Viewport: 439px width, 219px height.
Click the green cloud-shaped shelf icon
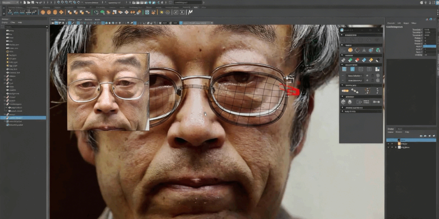pos(102,12)
